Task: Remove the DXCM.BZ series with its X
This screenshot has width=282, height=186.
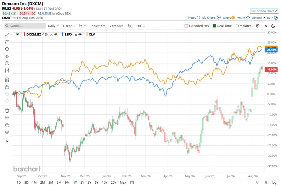Action: coord(51,35)
